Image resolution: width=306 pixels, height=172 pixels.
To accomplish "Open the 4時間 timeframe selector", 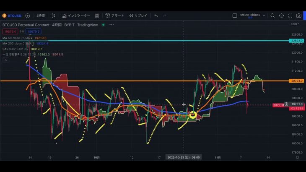I will (40, 16).
